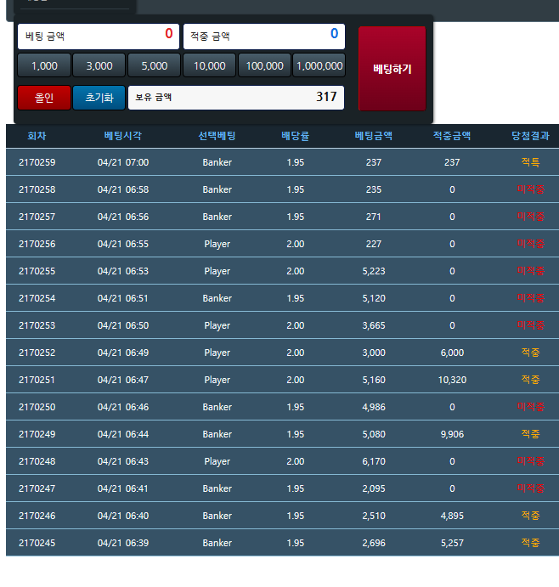This screenshot has width=559, height=587.
Task: Click the 보유 금액 balance field
Action: pos(235,98)
